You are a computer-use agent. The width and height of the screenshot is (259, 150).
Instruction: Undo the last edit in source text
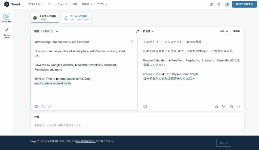pyautogui.click(x=43, y=106)
